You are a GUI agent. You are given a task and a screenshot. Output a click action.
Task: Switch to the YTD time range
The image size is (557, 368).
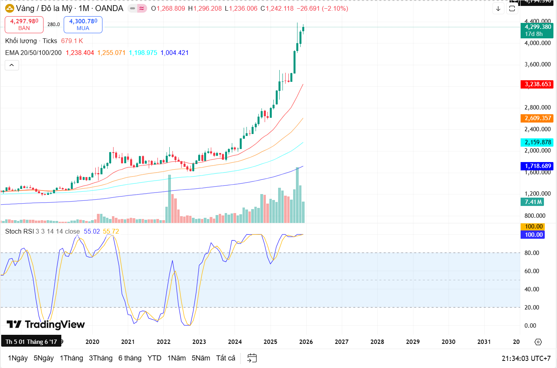pyautogui.click(x=154, y=358)
